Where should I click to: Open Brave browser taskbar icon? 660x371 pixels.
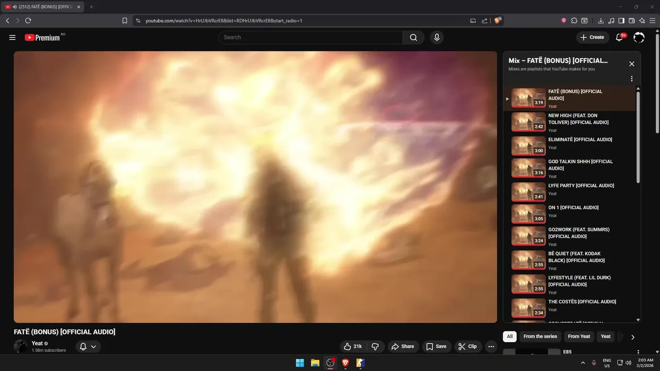tap(345, 363)
